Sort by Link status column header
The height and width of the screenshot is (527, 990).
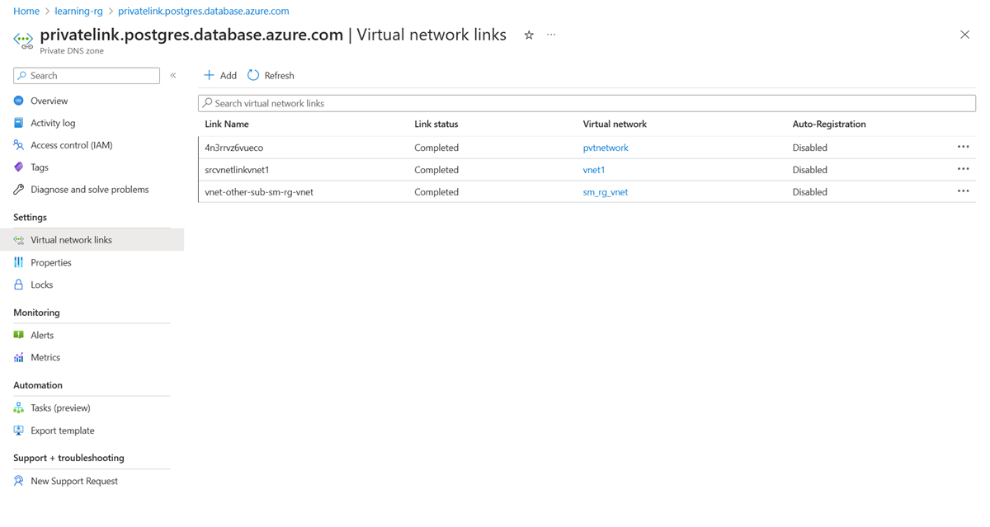pyautogui.click(x=436, y=124)
